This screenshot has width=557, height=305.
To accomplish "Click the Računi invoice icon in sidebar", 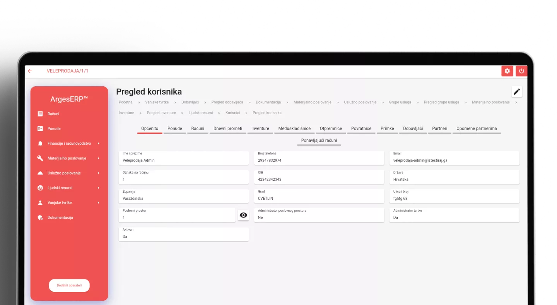I will (x=40, y=114).
